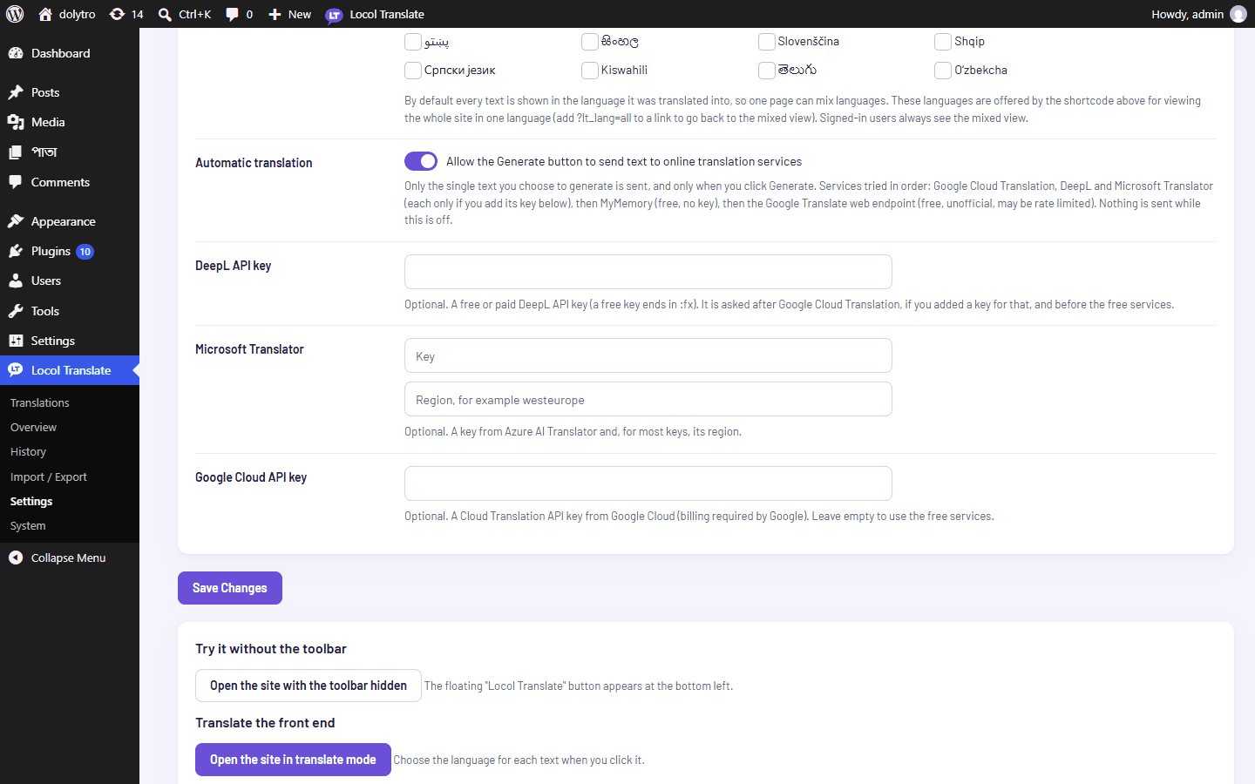Open the Translations submenu item
Screen dimensions: 1255x784
[70, 402]
